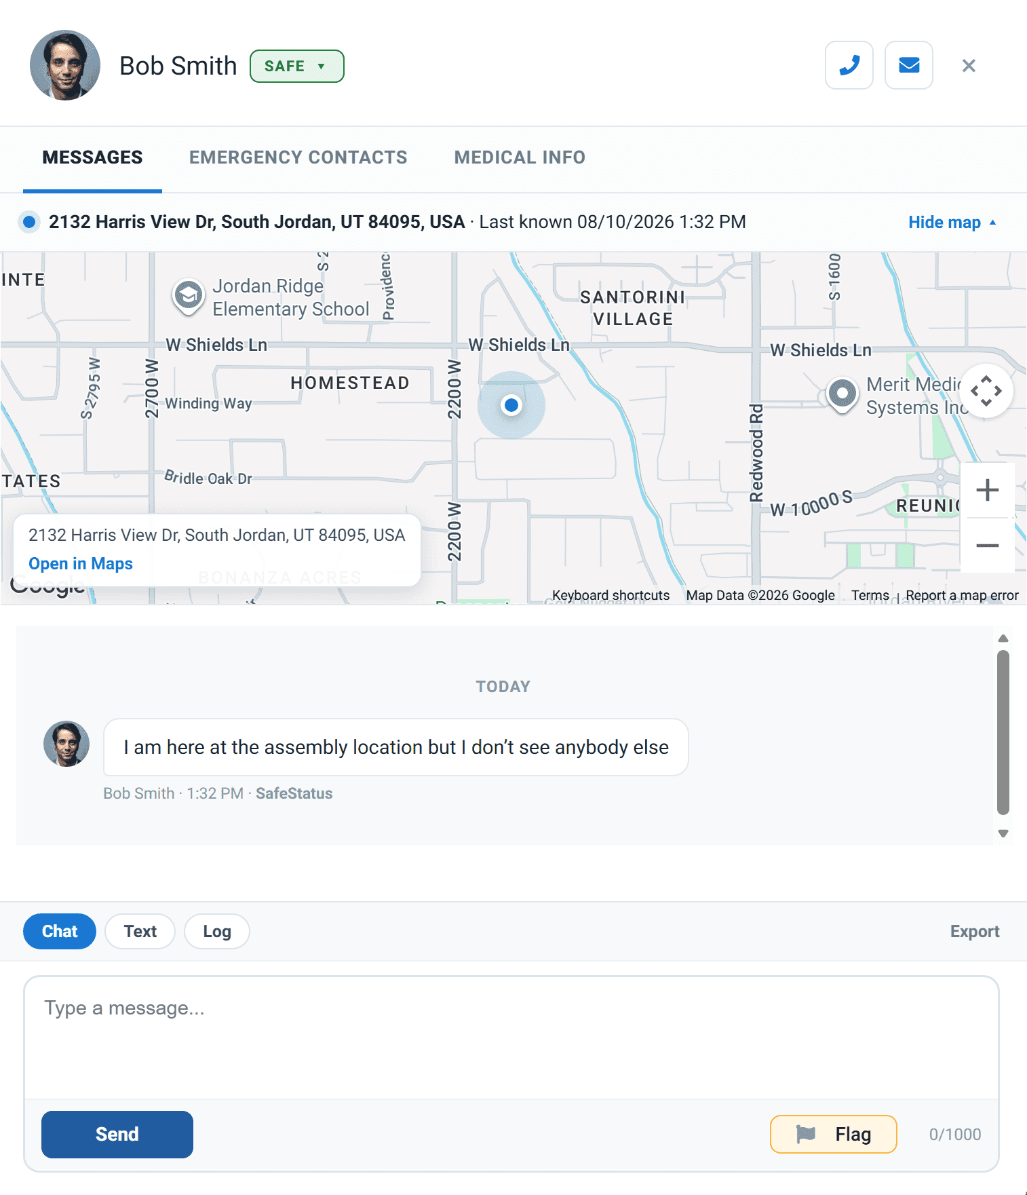Open in Maps link
1027x1195 pixels.
coord(81,564)
